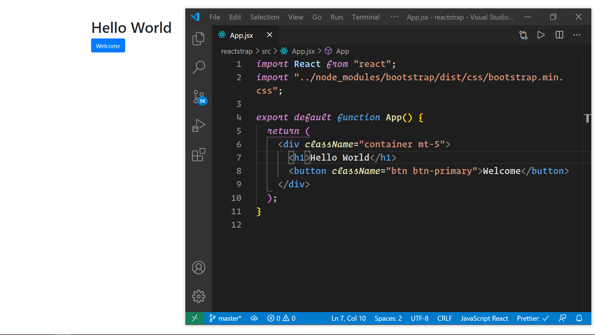The width and height of the screenshot is (595, 335).
Task: Run the current file with the play icon
Action: (x=541, y=35)
